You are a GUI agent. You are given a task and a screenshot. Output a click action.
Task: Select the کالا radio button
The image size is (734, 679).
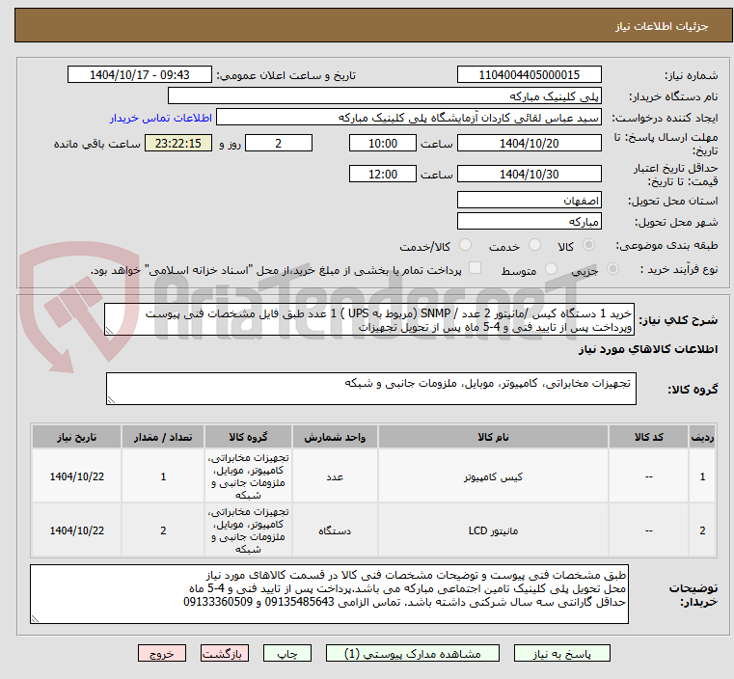(x=589, y=245)
